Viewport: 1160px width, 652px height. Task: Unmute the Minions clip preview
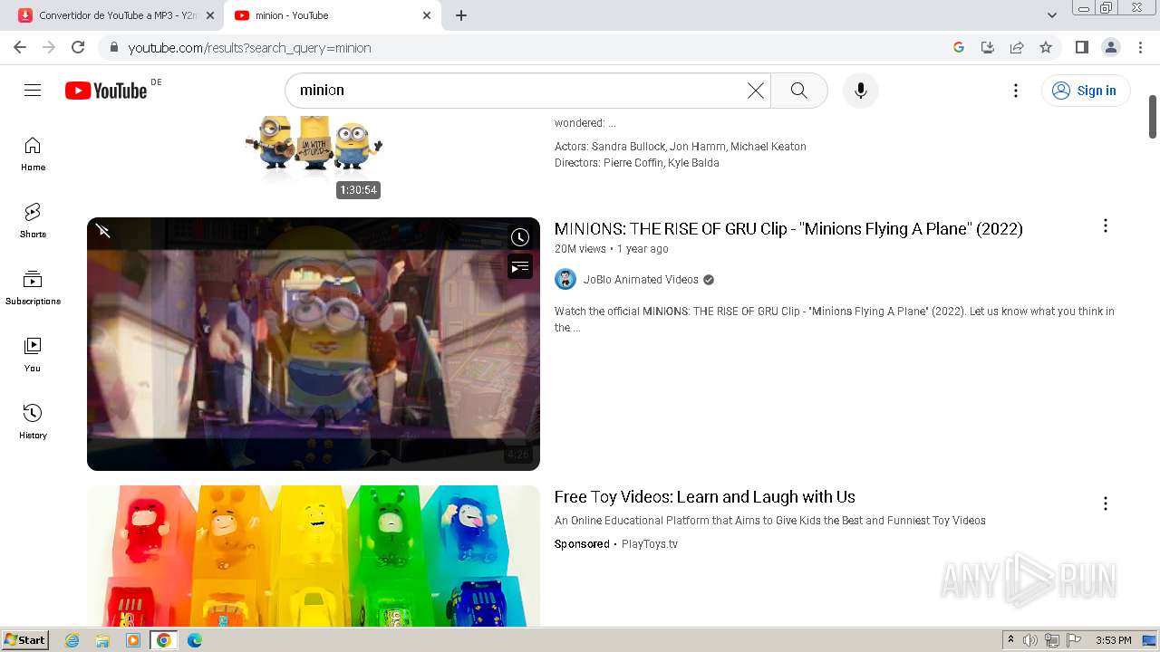click(x=103, y=232)
